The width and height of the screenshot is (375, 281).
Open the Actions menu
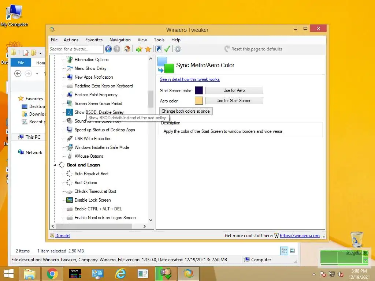71,40
